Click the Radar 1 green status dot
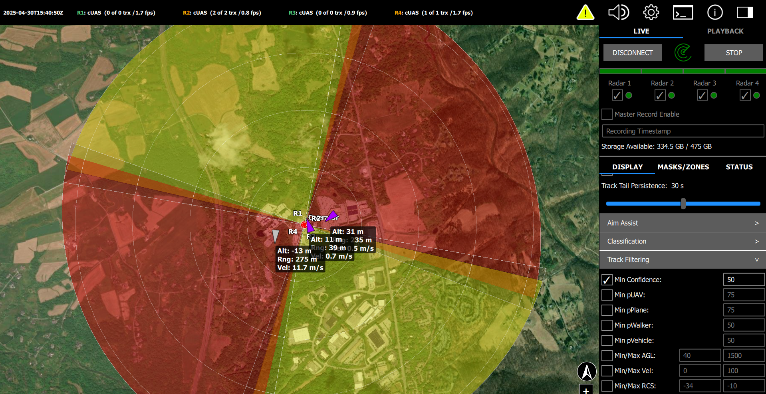 point(629,95)
